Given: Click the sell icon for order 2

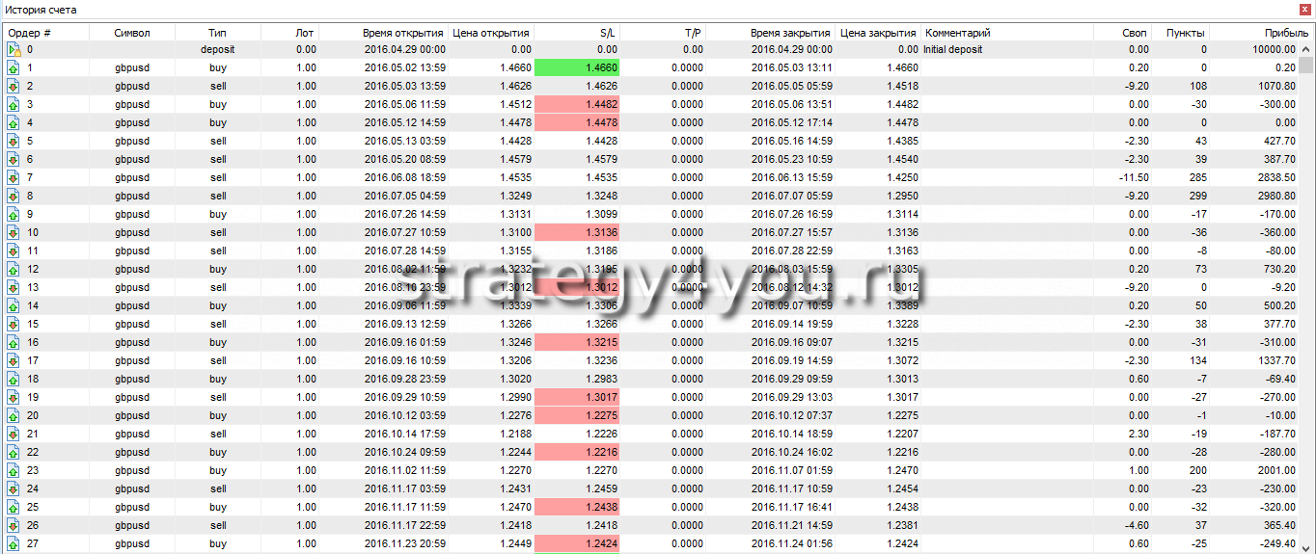Looking at the screenshot, I should pos(14,87).
